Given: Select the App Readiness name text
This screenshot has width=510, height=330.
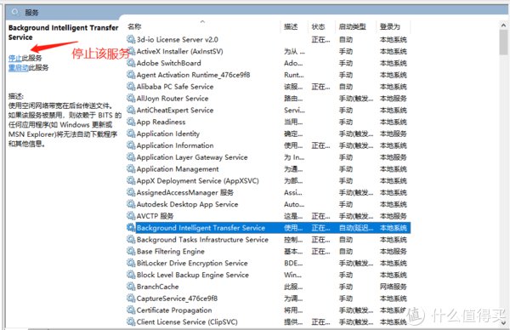Looking at the screenshot, I should (161, 122).
